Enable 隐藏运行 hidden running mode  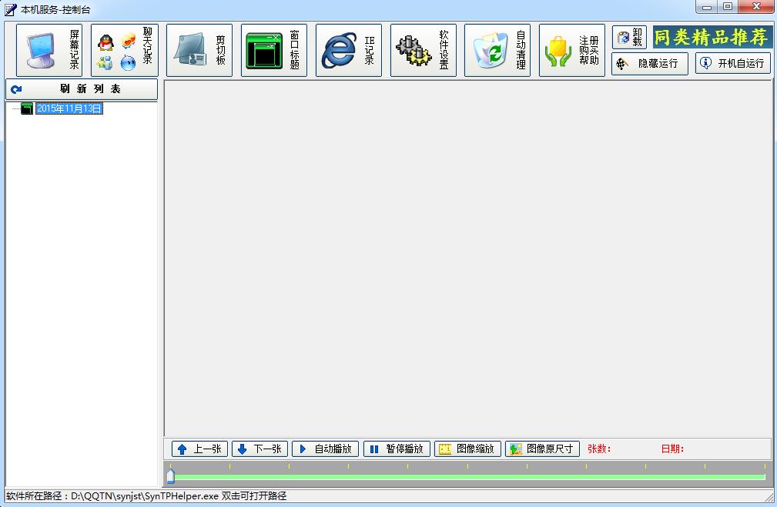(650, 64)
